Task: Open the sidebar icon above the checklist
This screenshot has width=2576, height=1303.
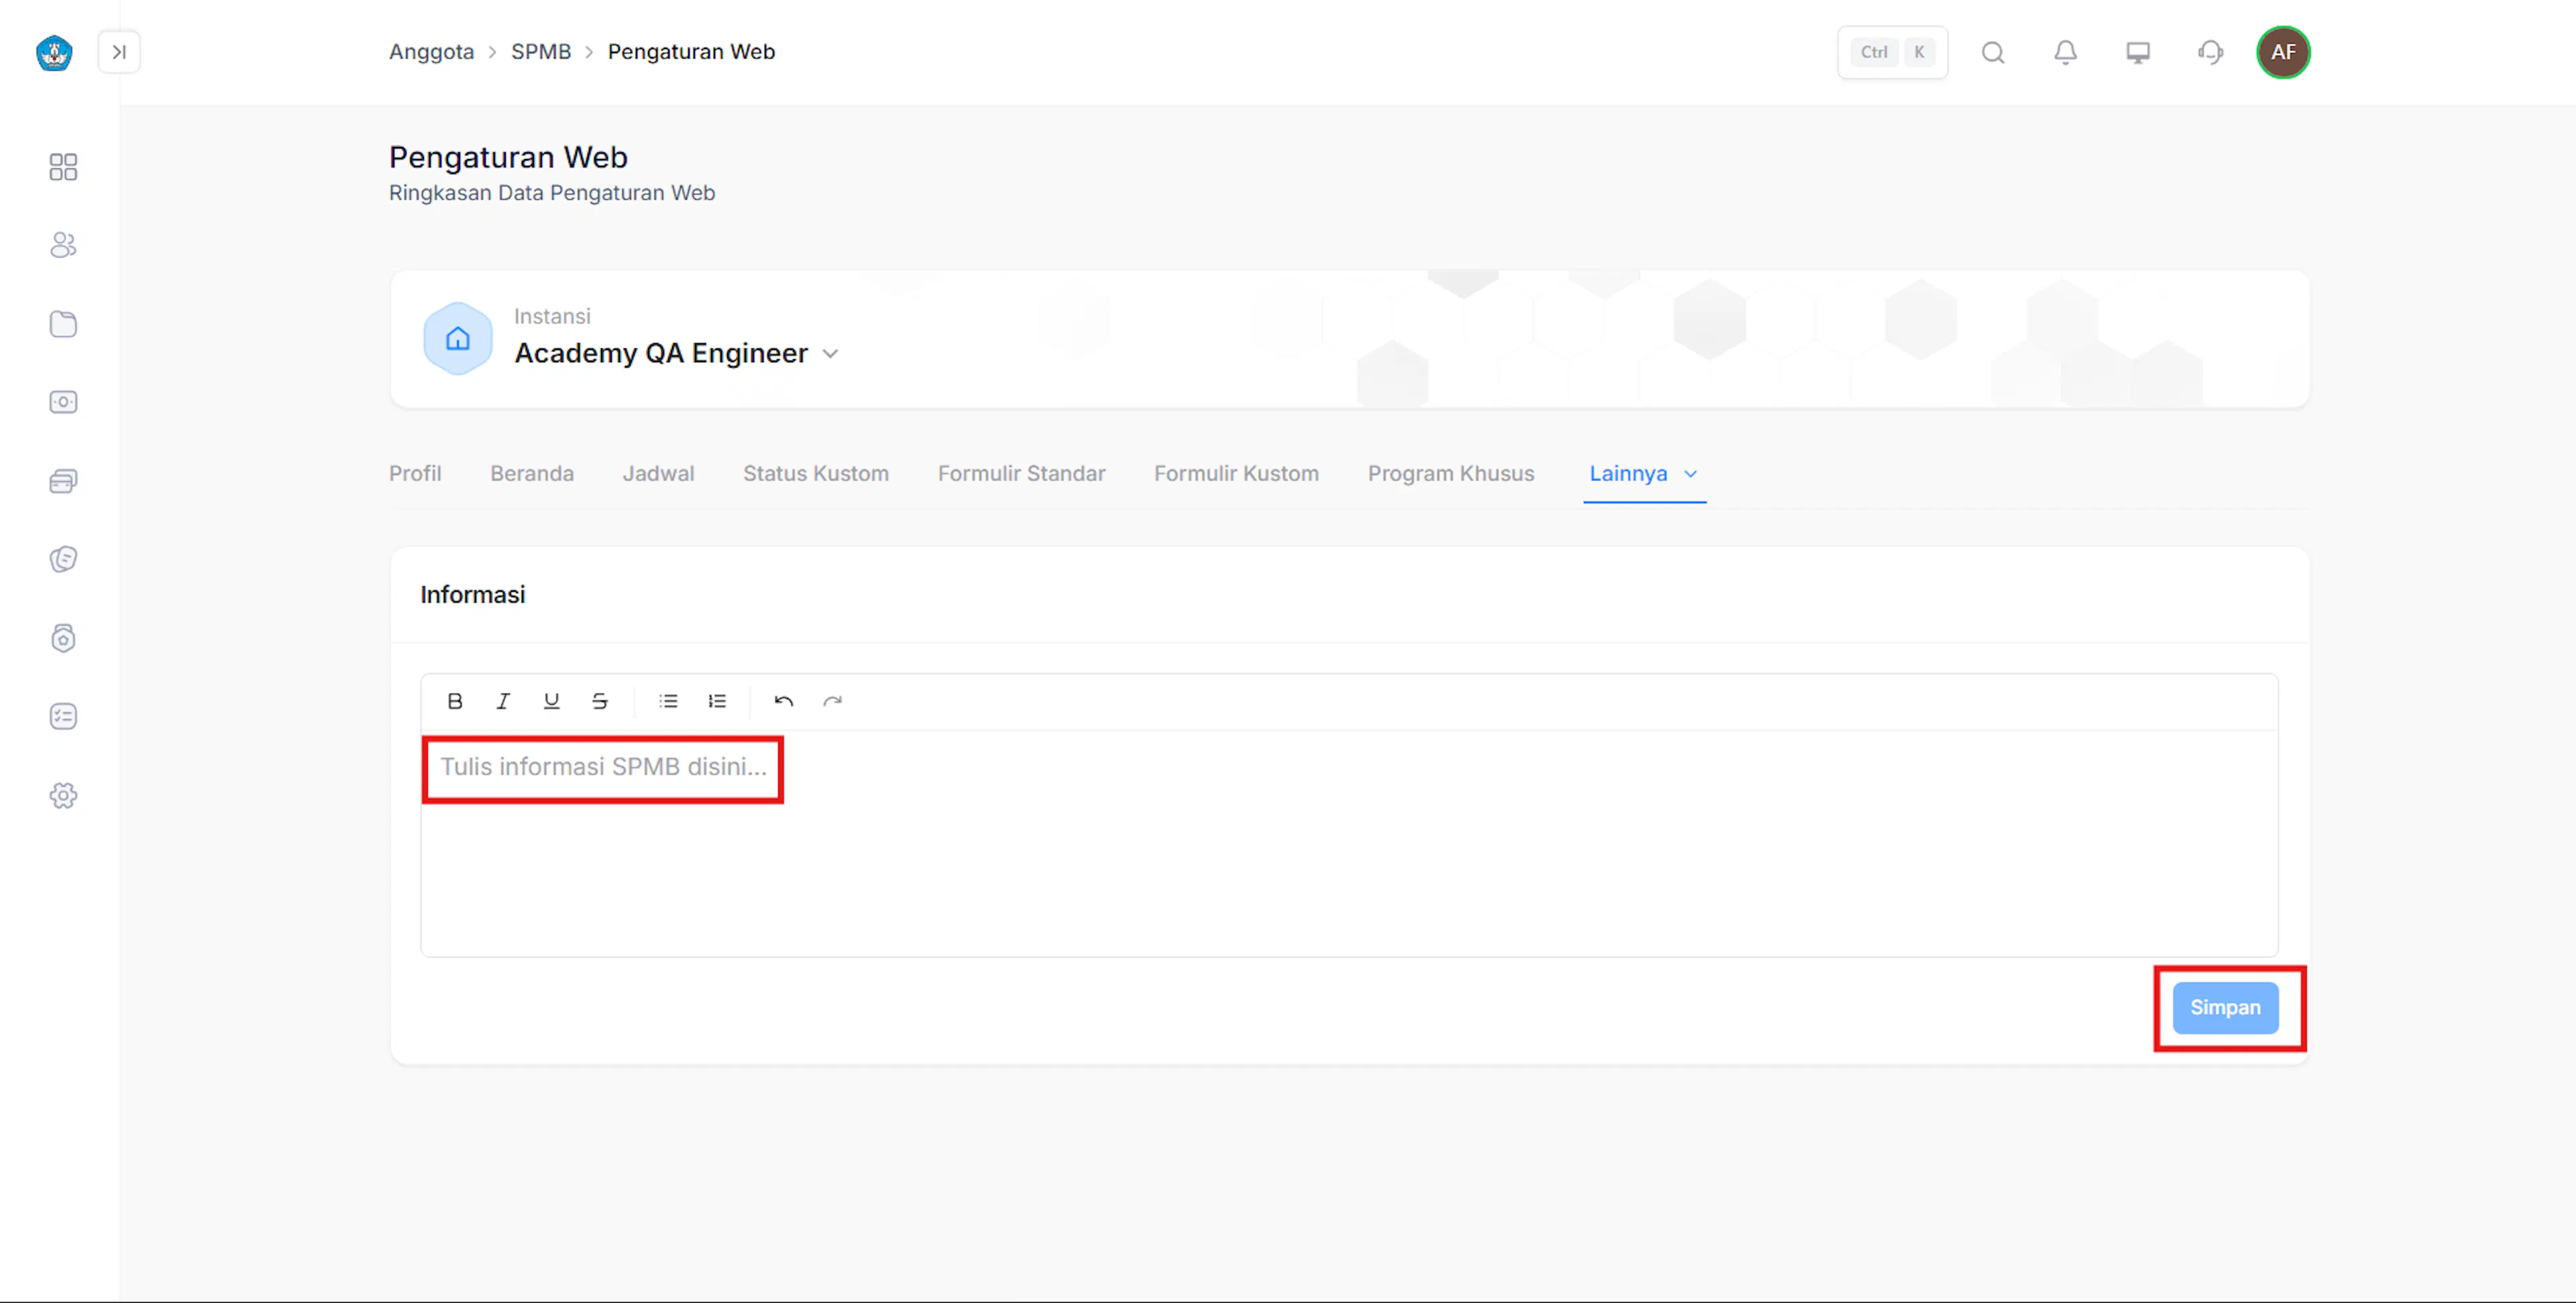Action: coord(63,638)
